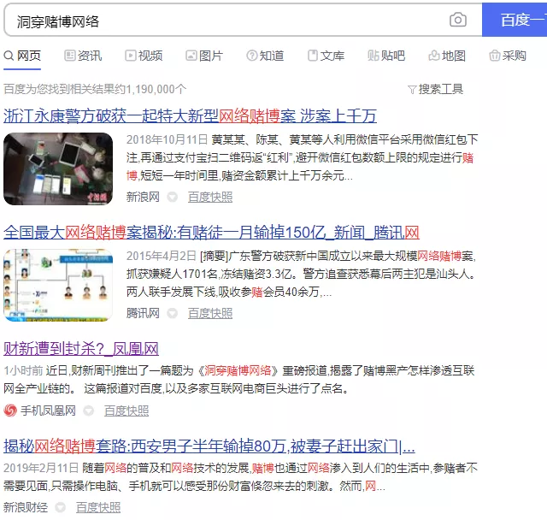This screenshot has height=520, width=547.
Task: Click the 1小时前 timestamp in 凤凰网 result
Action: click(x=23, y=370)
